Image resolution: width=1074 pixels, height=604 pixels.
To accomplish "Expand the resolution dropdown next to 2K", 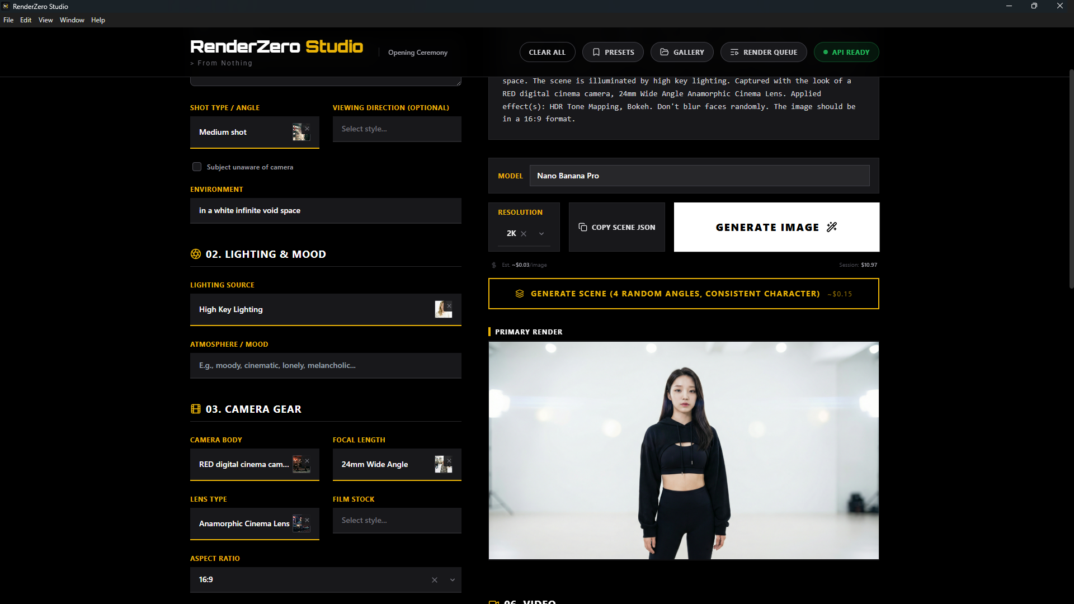I will click(x=541, y=234).
